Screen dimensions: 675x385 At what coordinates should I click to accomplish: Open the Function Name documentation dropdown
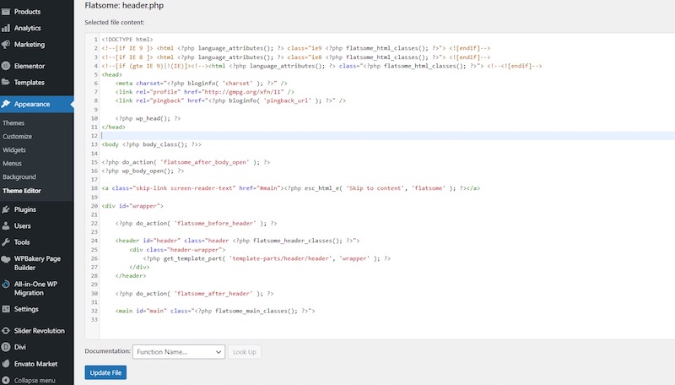click(178, 351)
